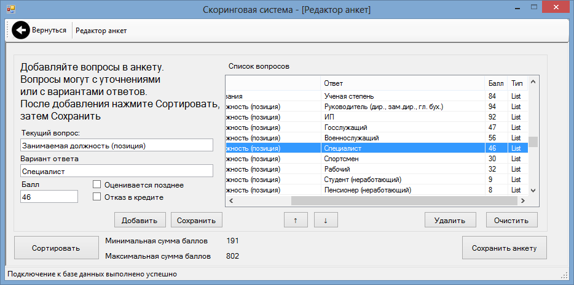
Task: Click the Список вопросов label
Action: (259, 66)
